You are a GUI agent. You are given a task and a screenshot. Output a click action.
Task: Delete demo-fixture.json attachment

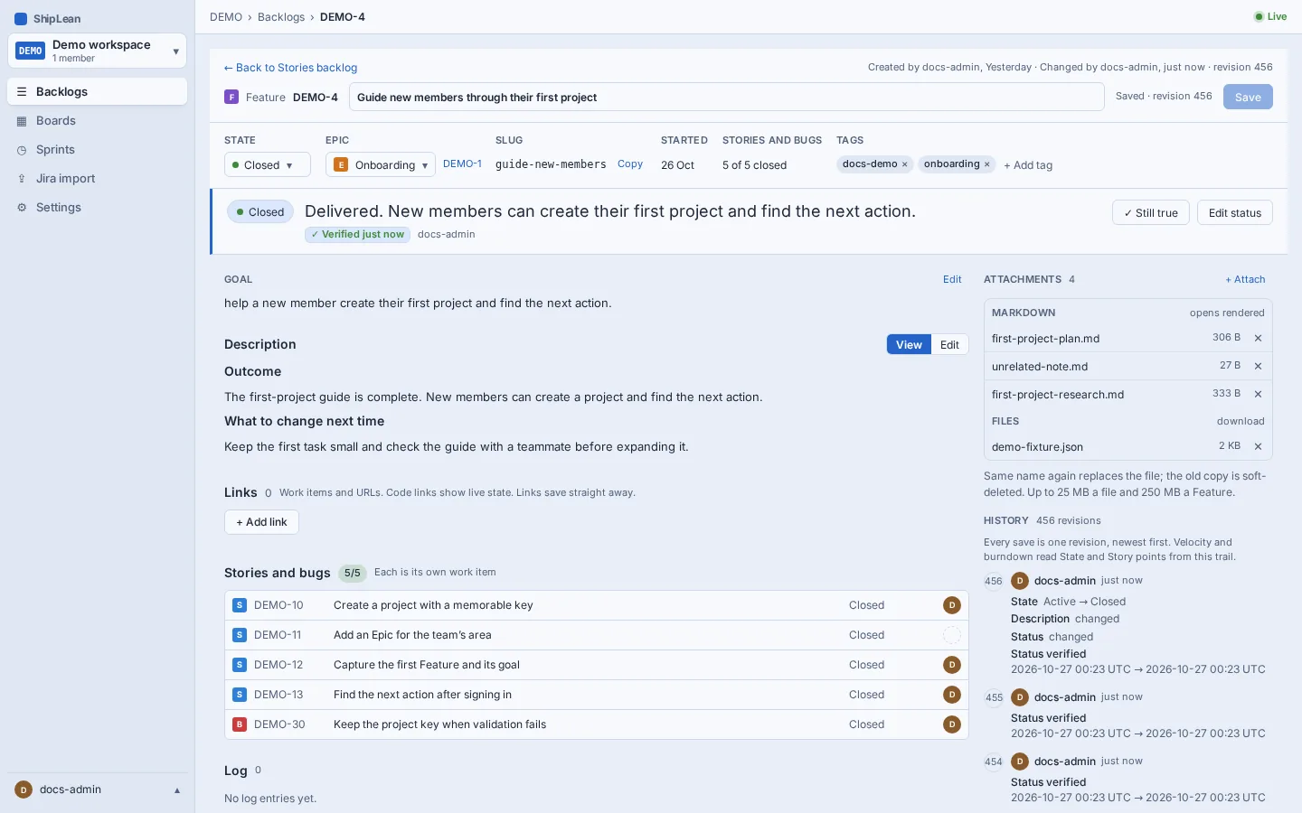(1258, 446)
